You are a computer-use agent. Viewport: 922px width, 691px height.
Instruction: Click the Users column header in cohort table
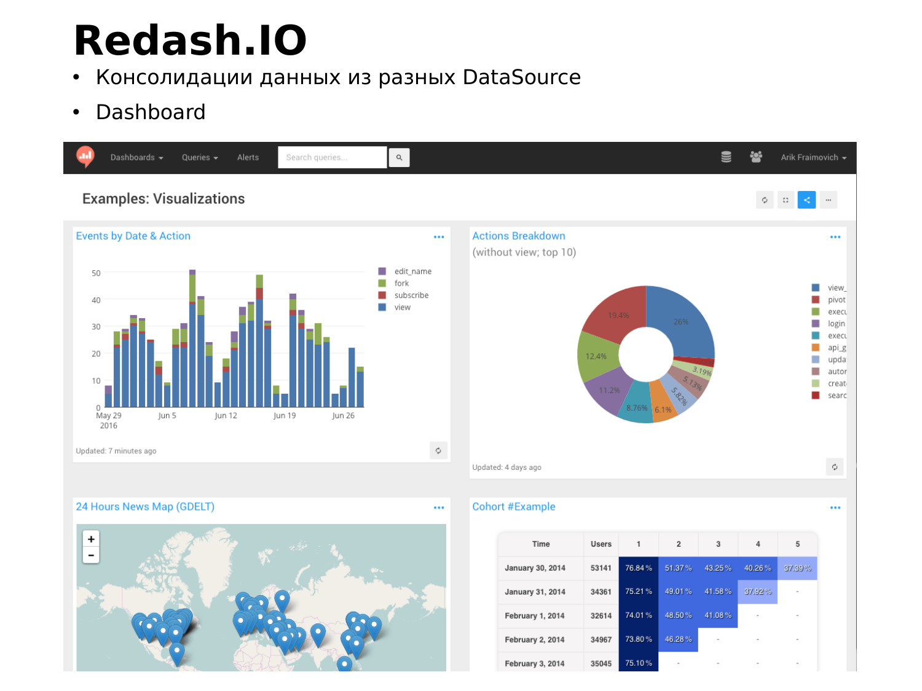click(601, 544)
